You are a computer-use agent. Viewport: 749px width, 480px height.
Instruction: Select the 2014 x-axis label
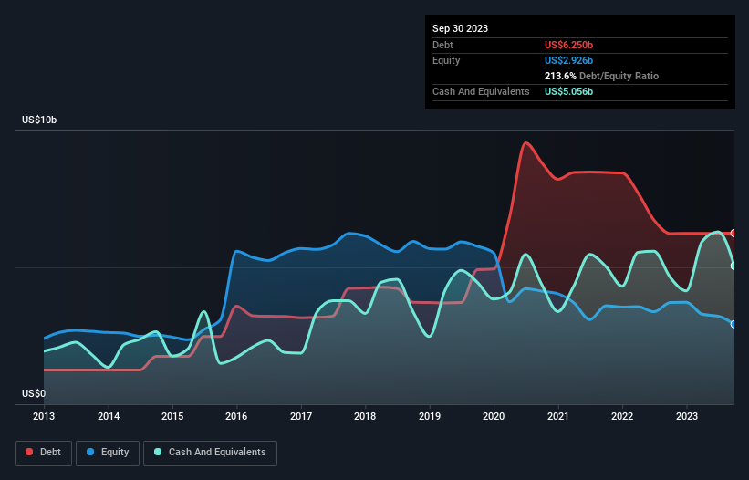109,416
